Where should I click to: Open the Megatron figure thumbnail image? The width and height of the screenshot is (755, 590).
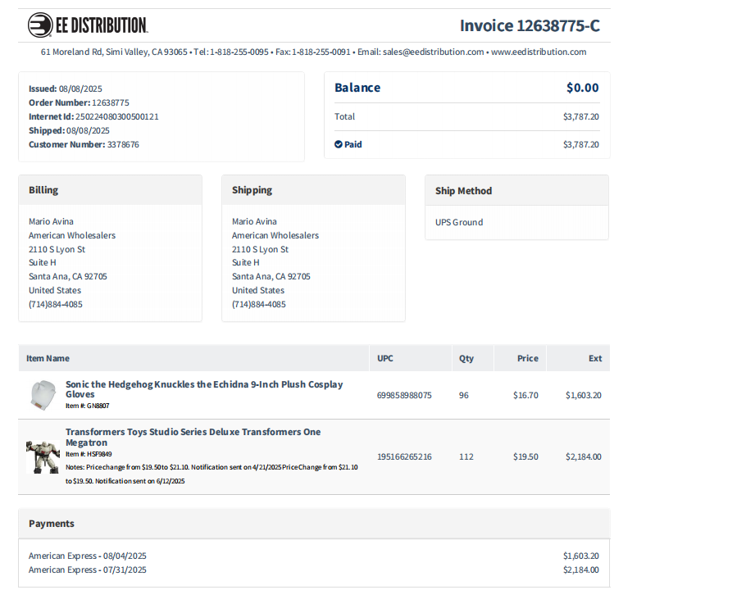tap(43, 456)
